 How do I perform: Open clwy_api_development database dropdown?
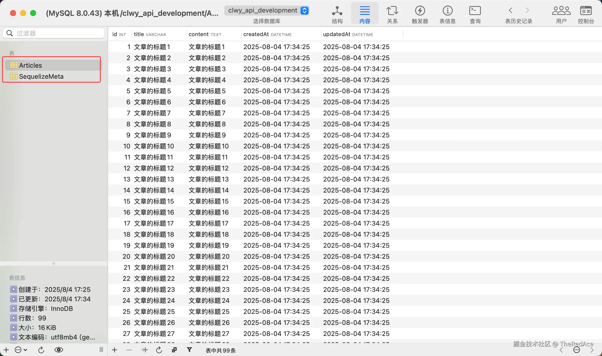point(267,11)
